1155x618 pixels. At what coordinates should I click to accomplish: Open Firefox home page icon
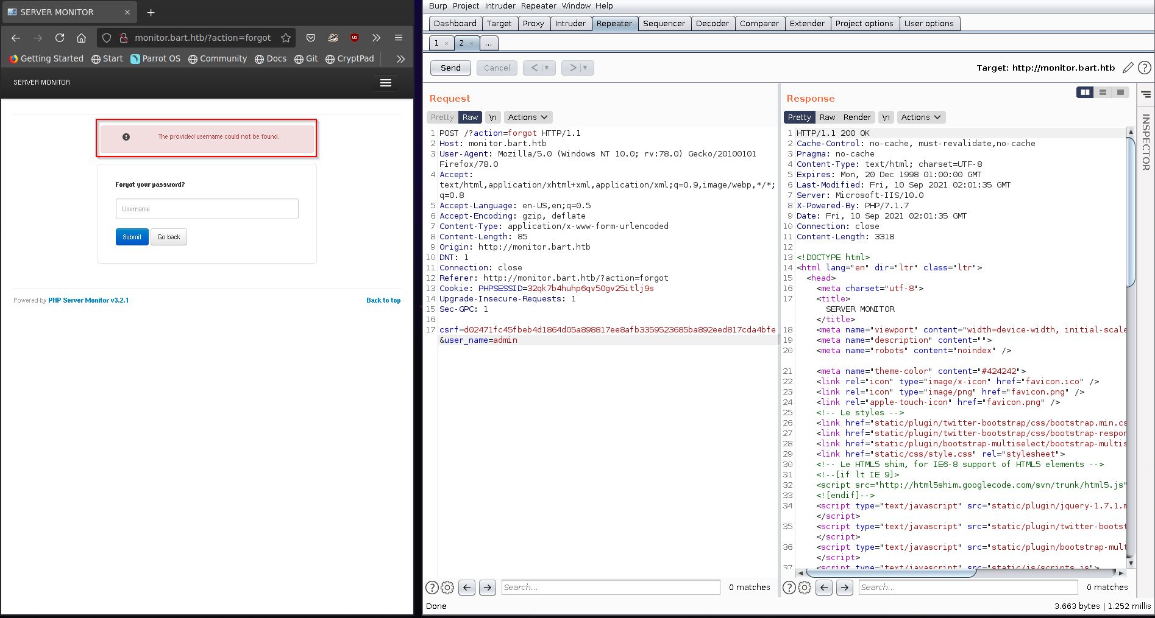(81, 38)
